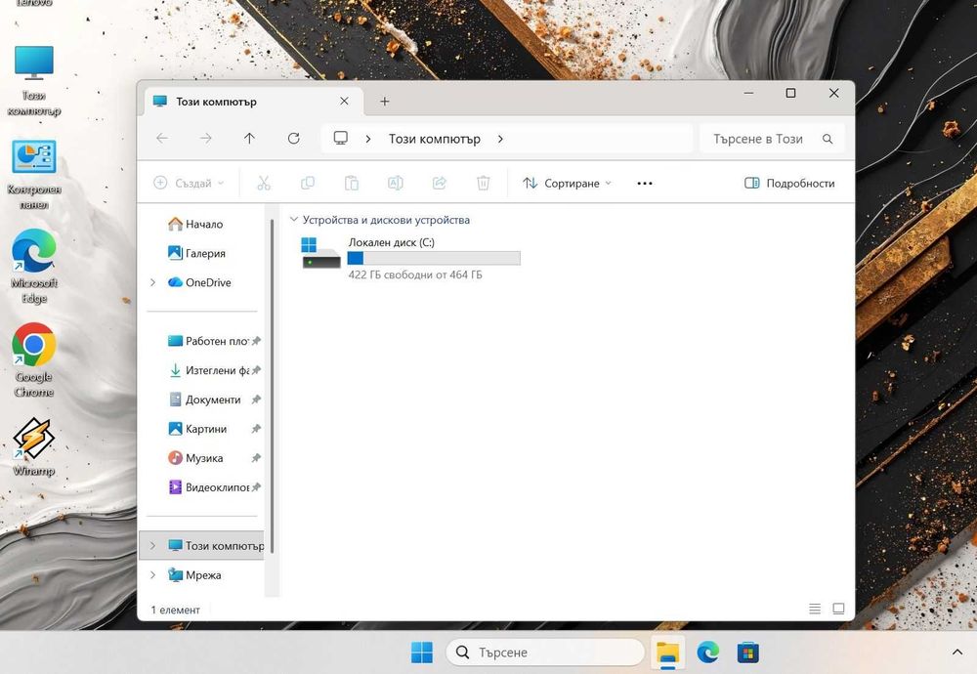
Task: Select Документи in the sidebar
Action: pos(212,400)
